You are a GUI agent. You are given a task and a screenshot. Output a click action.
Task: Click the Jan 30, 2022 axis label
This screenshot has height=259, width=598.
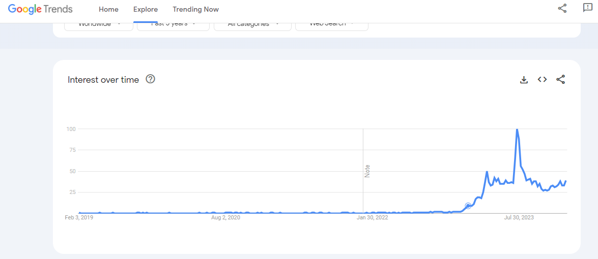[372, 218]
